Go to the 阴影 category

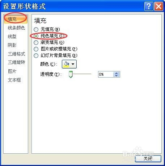coord(12,45)
